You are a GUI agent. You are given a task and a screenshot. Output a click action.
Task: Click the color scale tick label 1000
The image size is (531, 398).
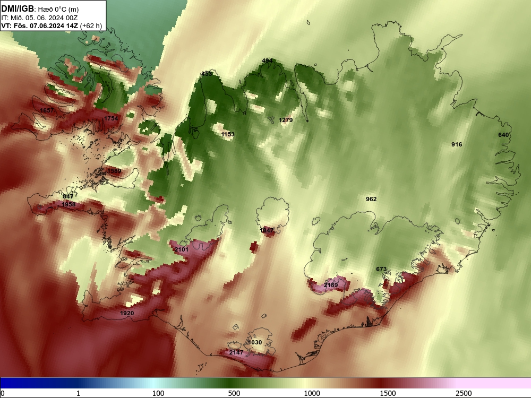click(312, 393)
